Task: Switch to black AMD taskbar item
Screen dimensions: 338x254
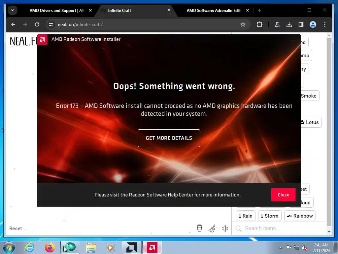Action: 131,247
